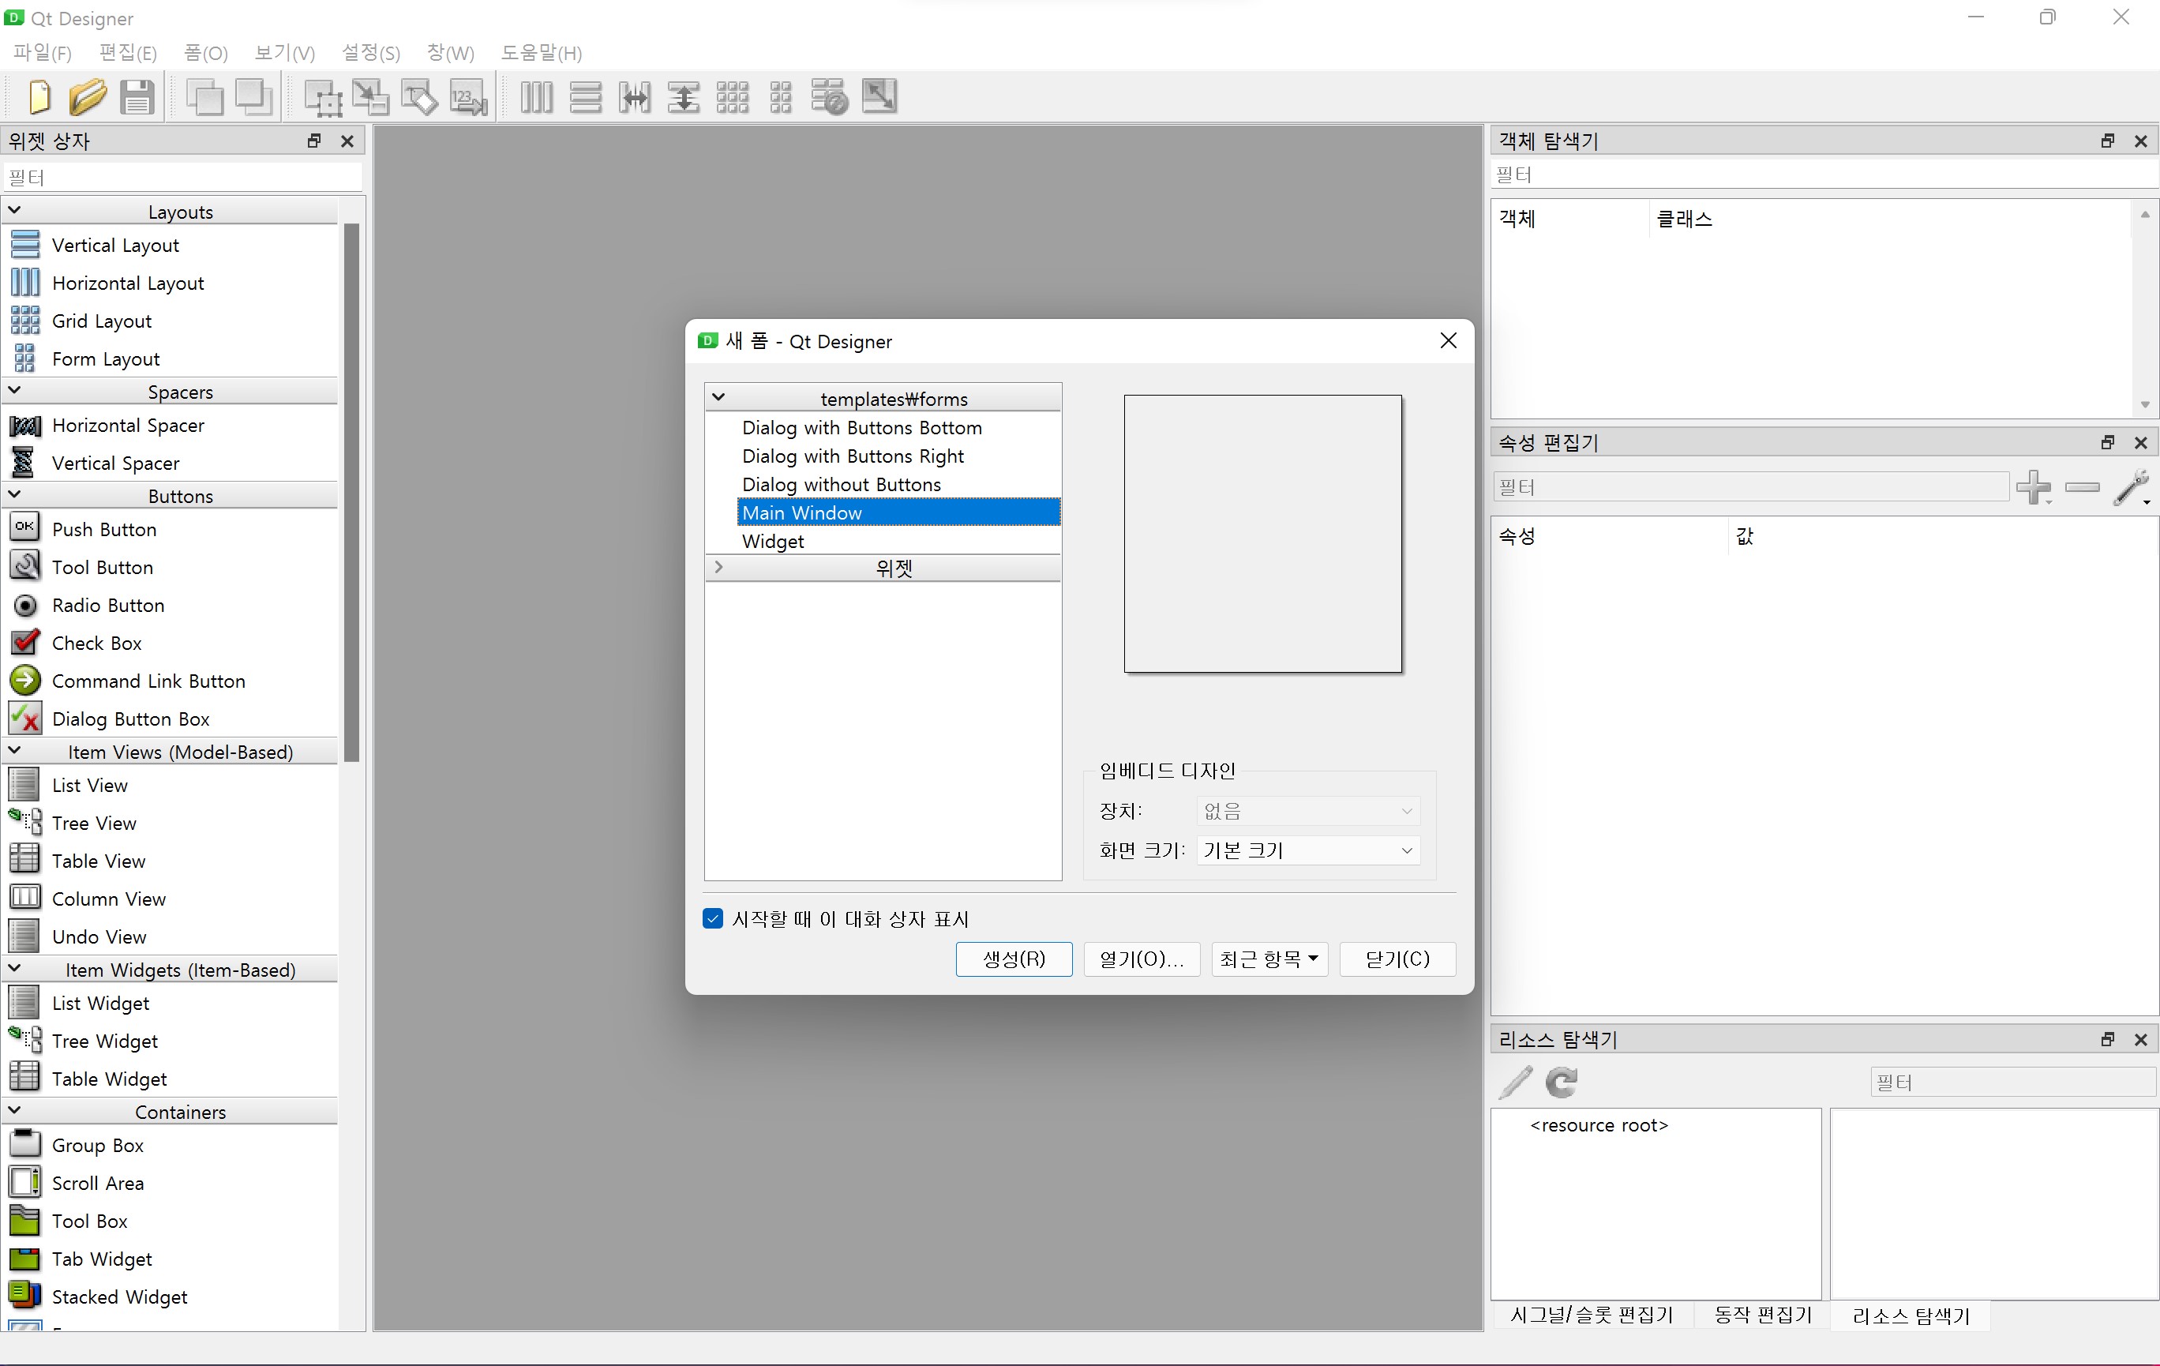
Task: Open the 최근 항목 dropdown button
Action: (x=1269, y=959)
